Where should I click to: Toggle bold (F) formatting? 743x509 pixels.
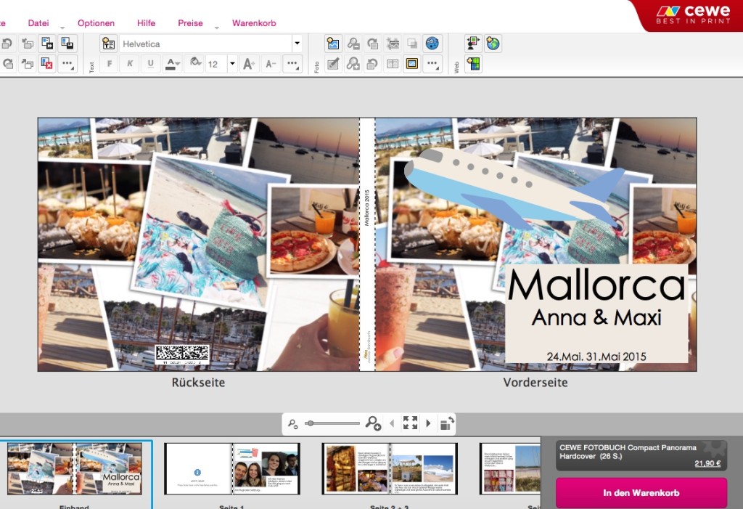pyautogui.click(x=110, y=64)
